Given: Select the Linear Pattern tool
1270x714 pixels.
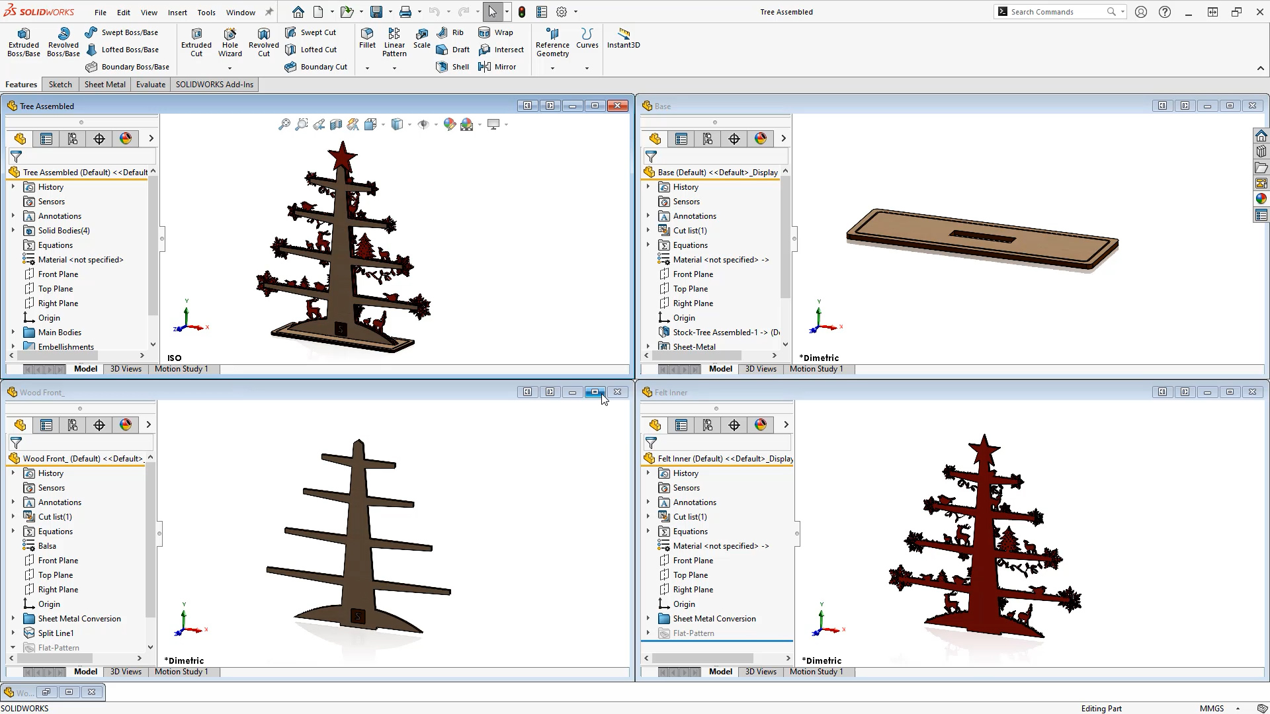Looking at the screenshot, I should [394, 41].
